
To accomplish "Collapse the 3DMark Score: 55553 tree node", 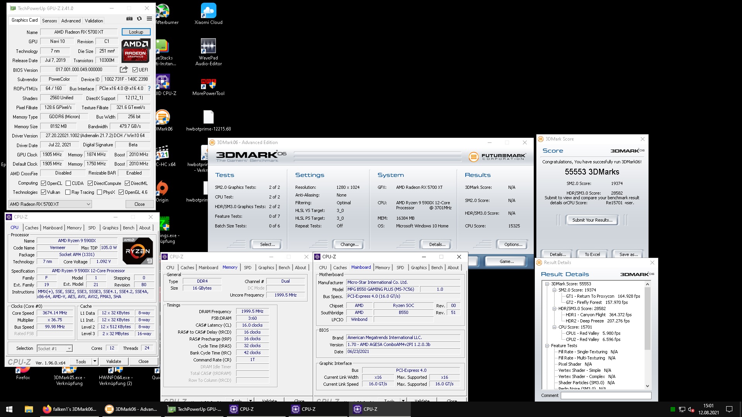I will click(547, 284).
